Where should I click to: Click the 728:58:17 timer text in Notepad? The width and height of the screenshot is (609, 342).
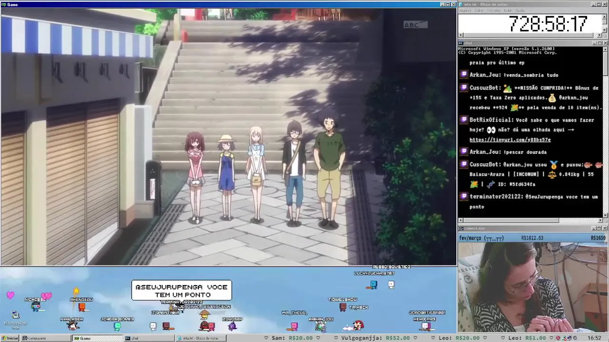tap(548, 24)
